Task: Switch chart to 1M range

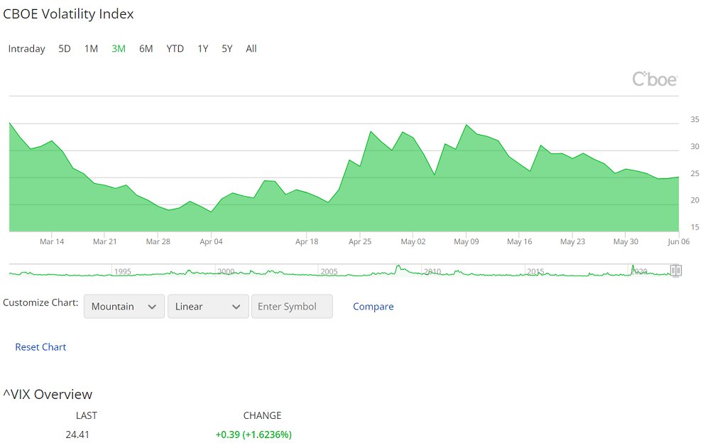Action: coord(91,48)
